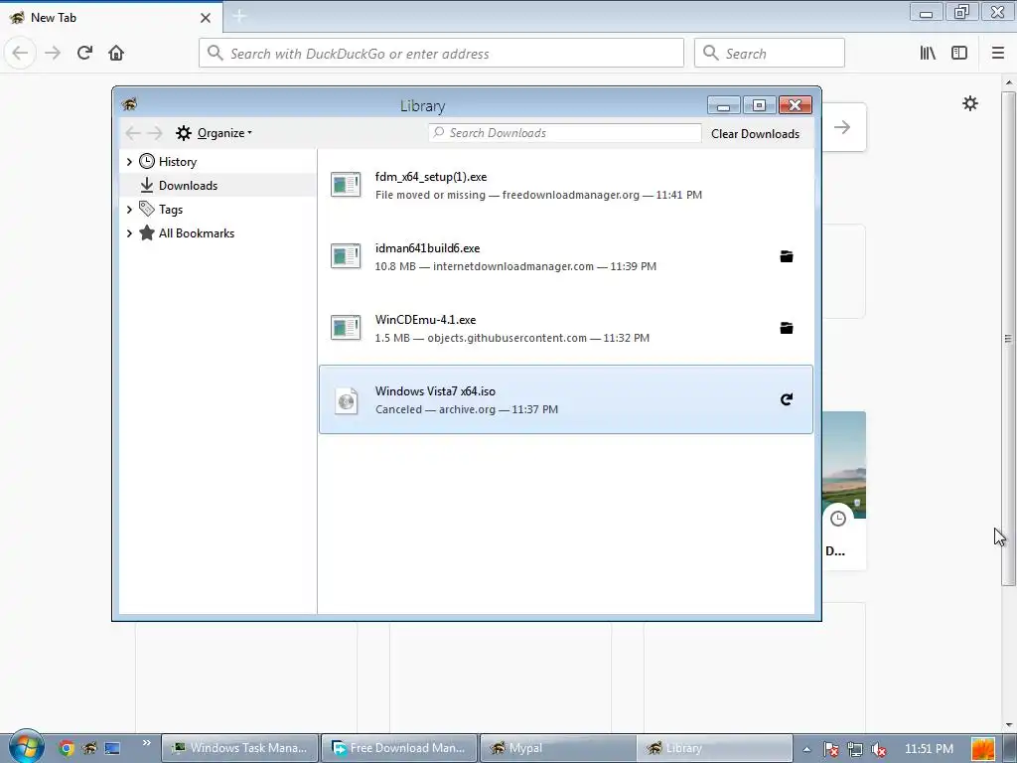1017x763 pixels.
Task: Switch to the New Tab browser tab
Action: [x=111, y=18]
